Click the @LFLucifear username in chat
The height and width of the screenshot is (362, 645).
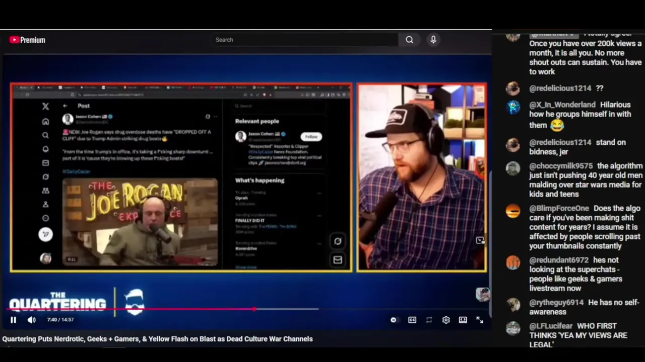coord(551,326)
